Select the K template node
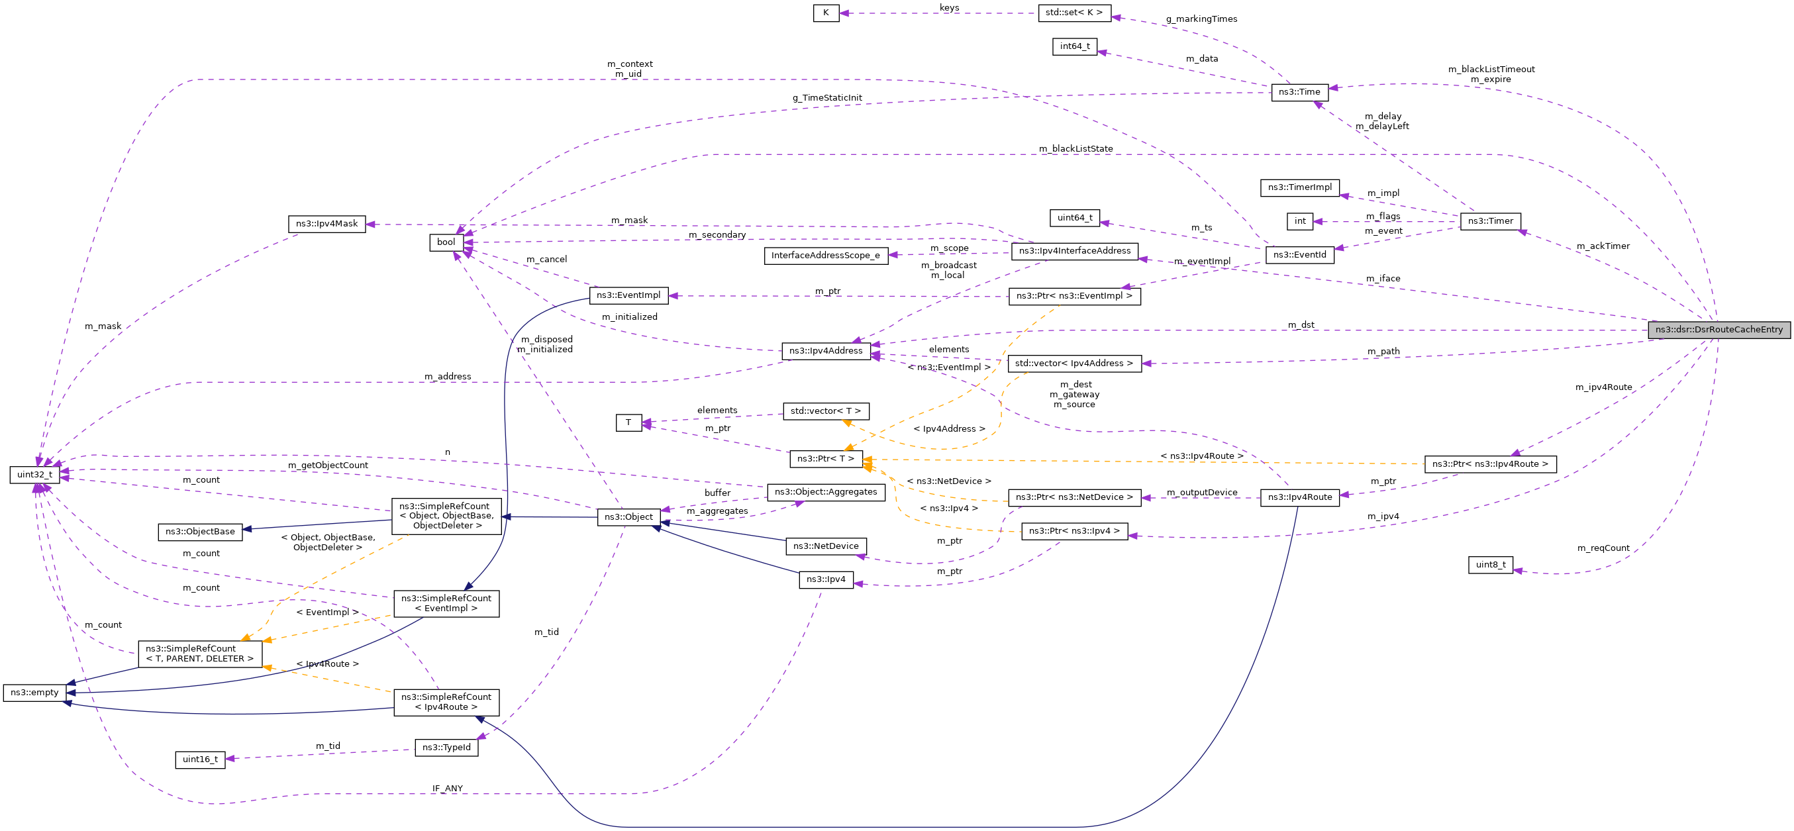The width and height of the screenshot is (1794, 831). (x=826, y=13)
